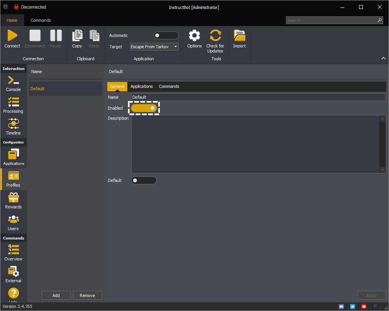Viewport: 389px width, 311px height.
Task: Open the Processing sidebar section
Action: click(x=13, y=105)
